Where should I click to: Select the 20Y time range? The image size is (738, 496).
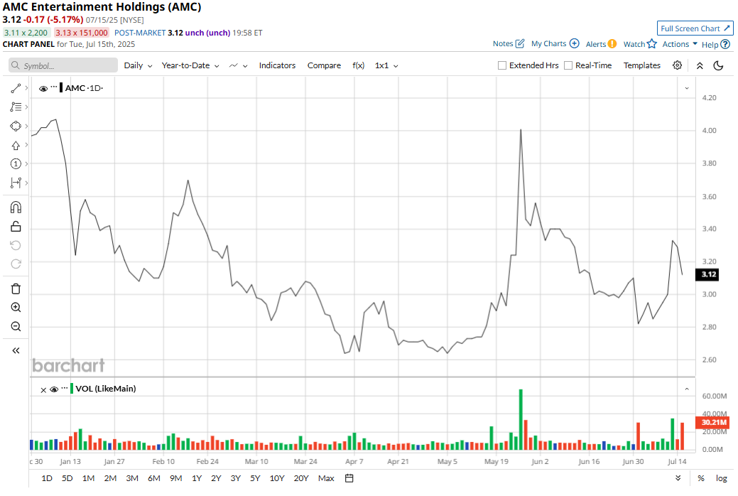coord(301,478)
